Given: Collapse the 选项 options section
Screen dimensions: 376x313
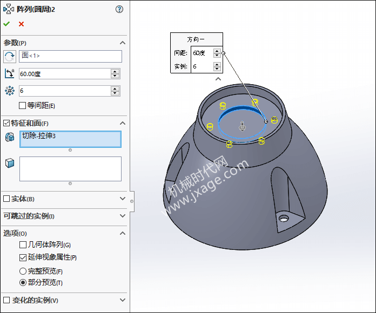Looking at the screenshot, I should pyautogui.click(x=123, y=233).
